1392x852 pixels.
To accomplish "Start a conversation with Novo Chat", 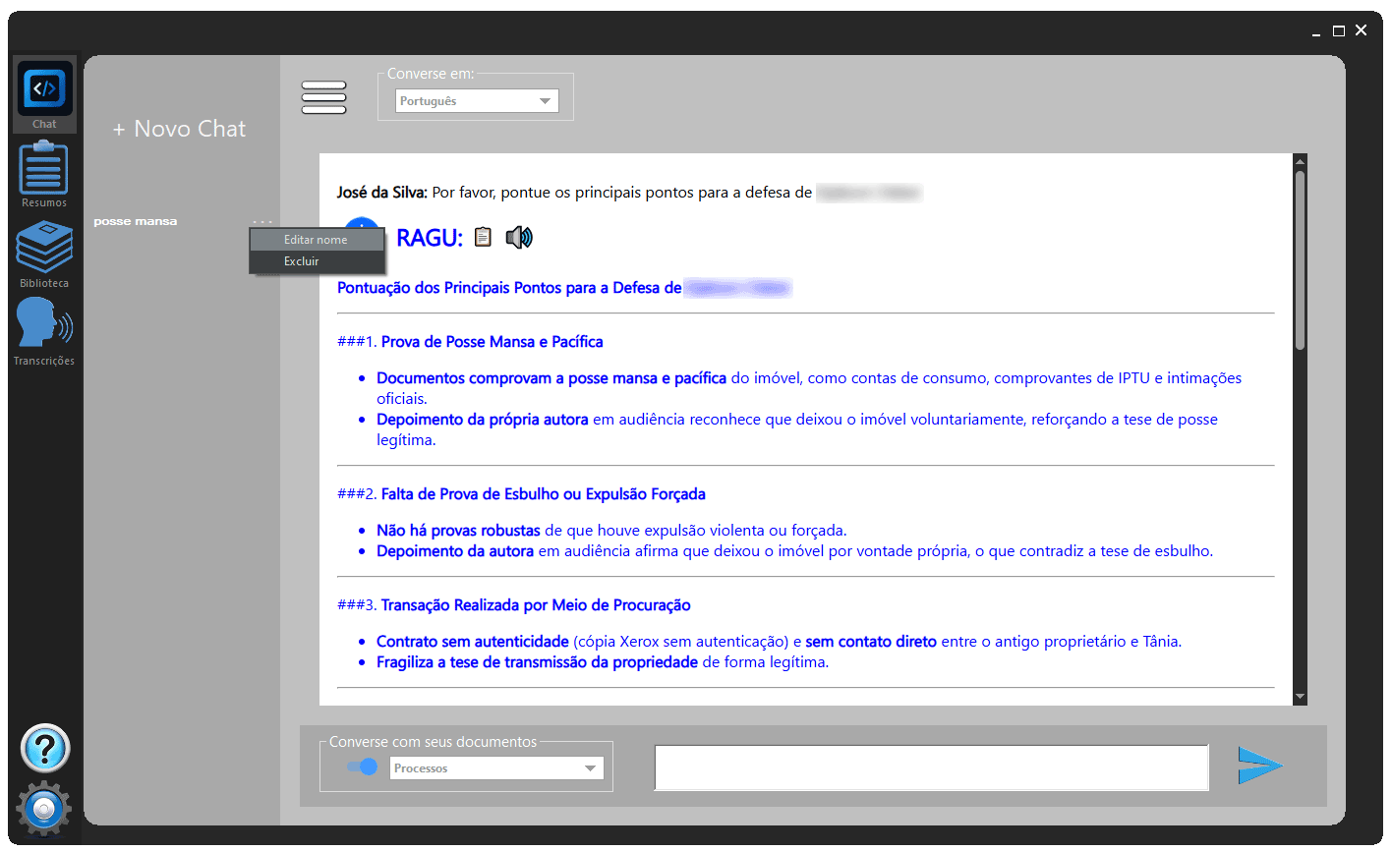I will point(179,128).
